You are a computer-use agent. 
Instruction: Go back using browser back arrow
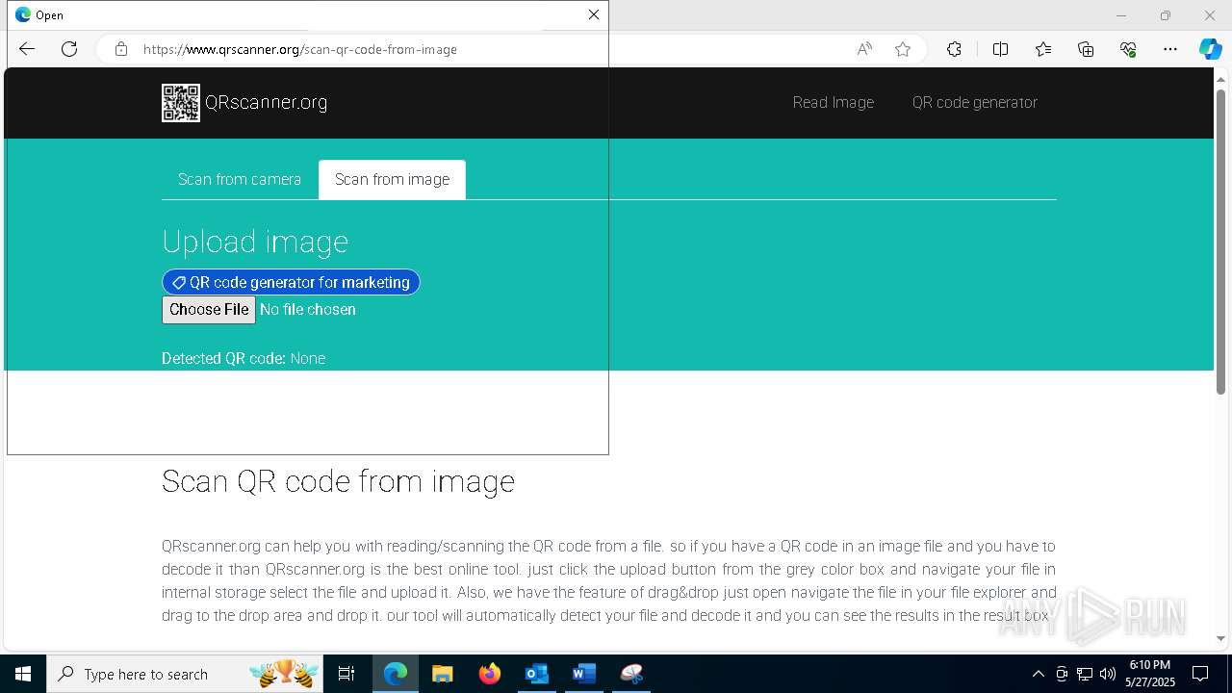click(x=27, y=49)
